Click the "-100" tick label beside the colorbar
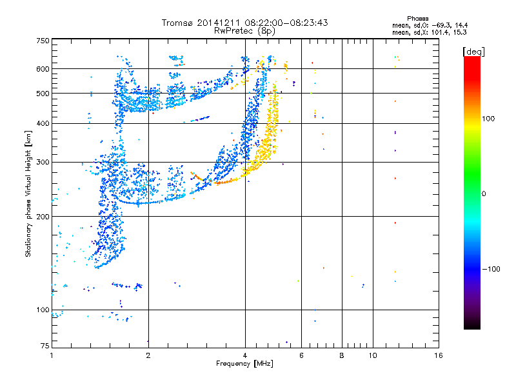Viewport: 516px width, 387px height. pos(491,269)
